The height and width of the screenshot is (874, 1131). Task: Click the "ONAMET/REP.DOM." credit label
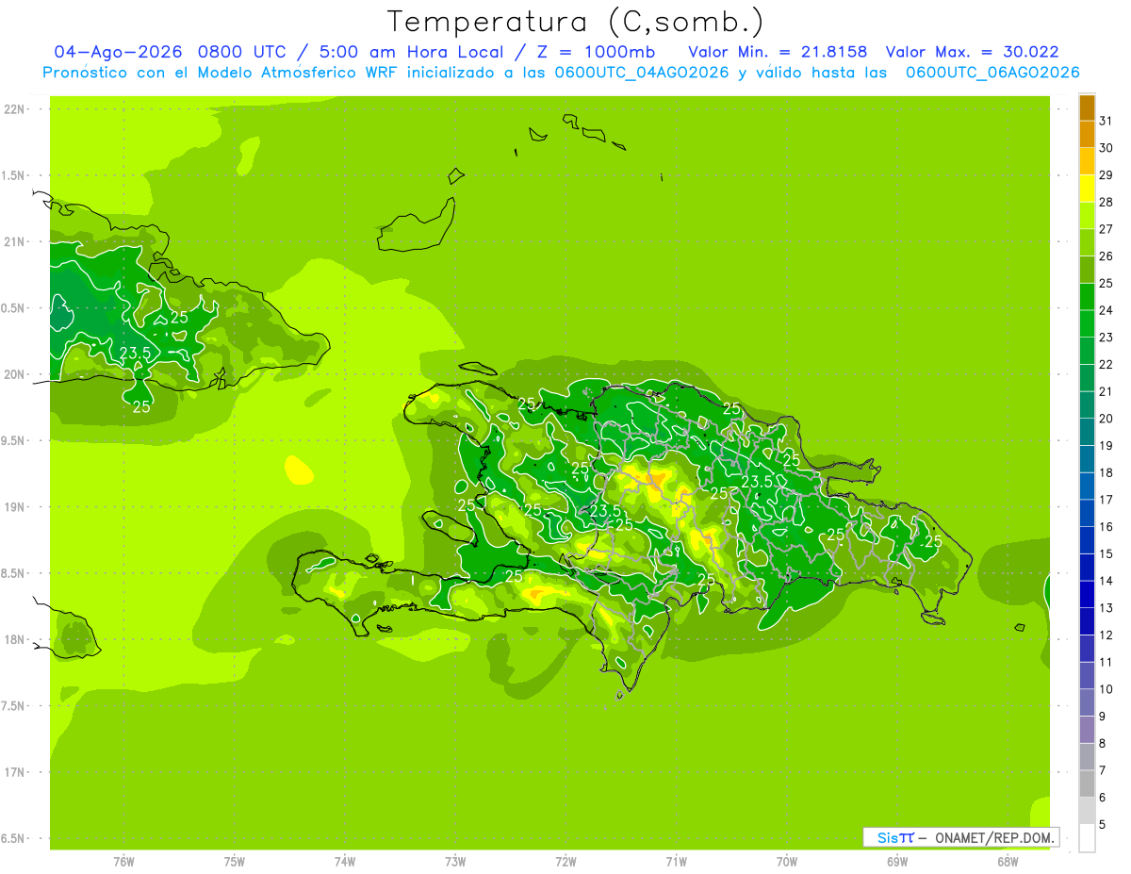[994, 837]
